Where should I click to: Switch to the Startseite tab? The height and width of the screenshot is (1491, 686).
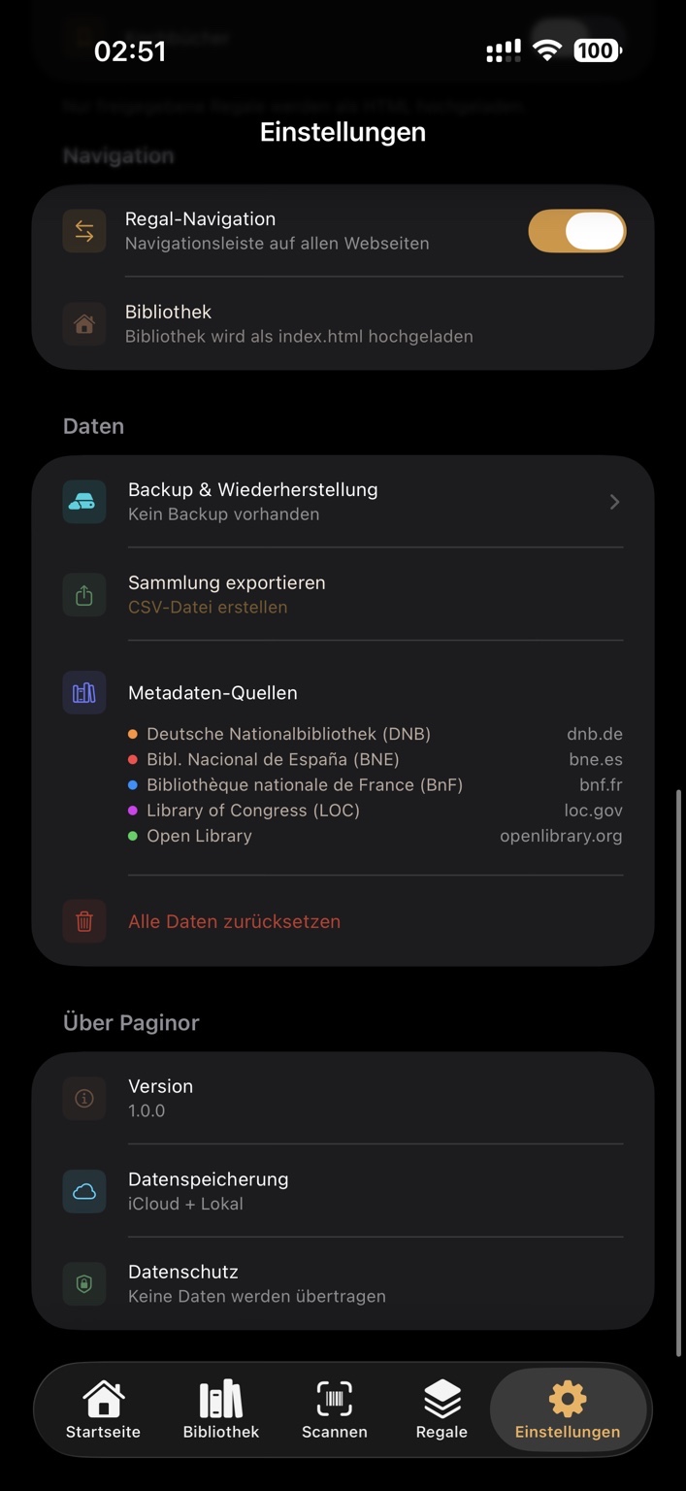(103, 1409)
